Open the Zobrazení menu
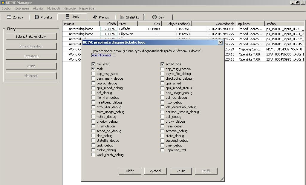306x185 pixels. [x=22, y=8]
